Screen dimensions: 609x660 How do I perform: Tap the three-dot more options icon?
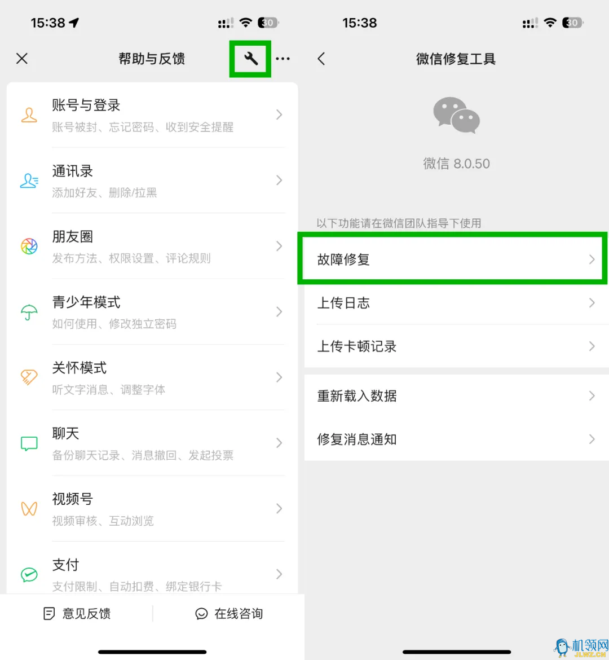(283, 59)
